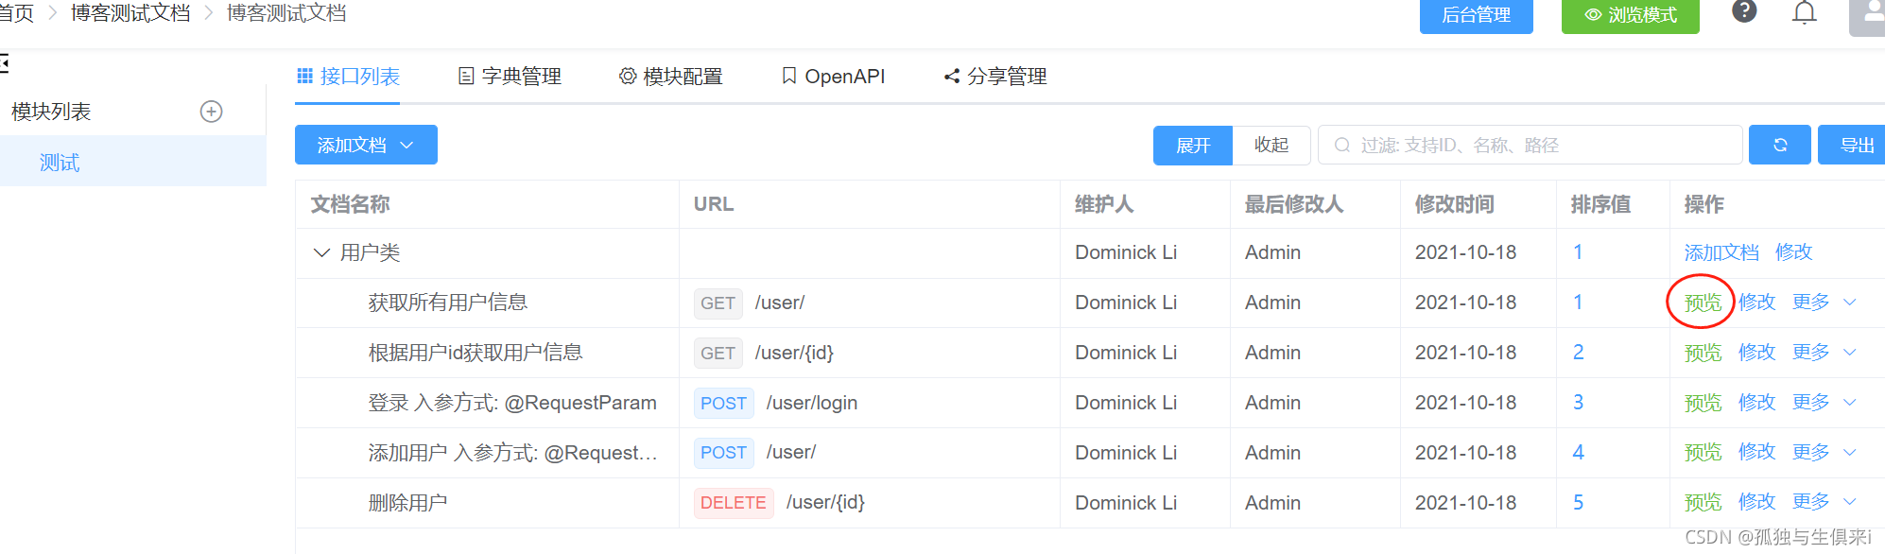Image resolution: width=1885 pixels, height=554 pixels.
Task: Click sort value 3 of 登录 row
Action: (x=1578, y=403)
